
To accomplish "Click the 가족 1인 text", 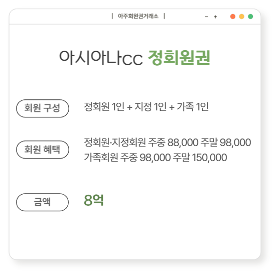I will click(193, 107).
